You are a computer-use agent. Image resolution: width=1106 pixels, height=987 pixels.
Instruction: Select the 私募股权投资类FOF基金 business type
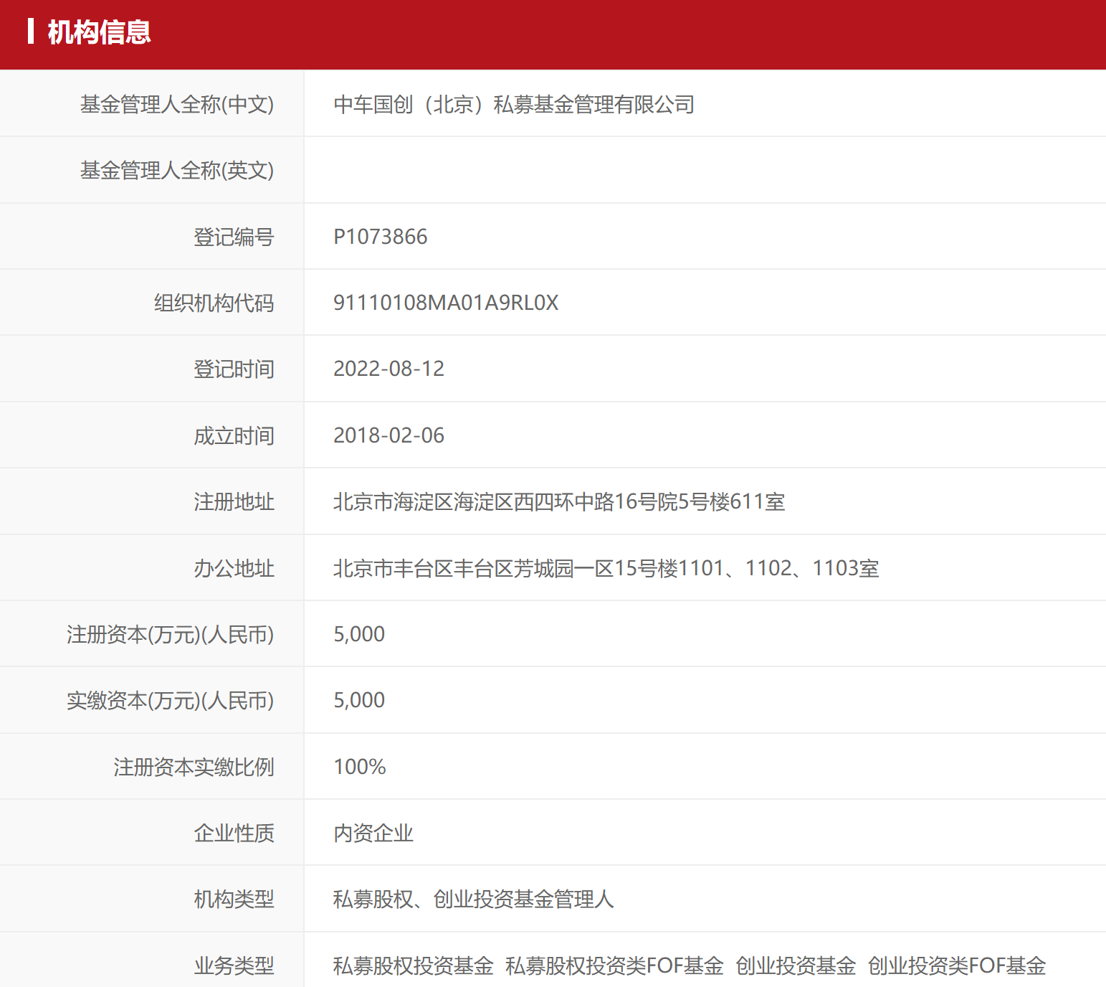click(614, 966)
